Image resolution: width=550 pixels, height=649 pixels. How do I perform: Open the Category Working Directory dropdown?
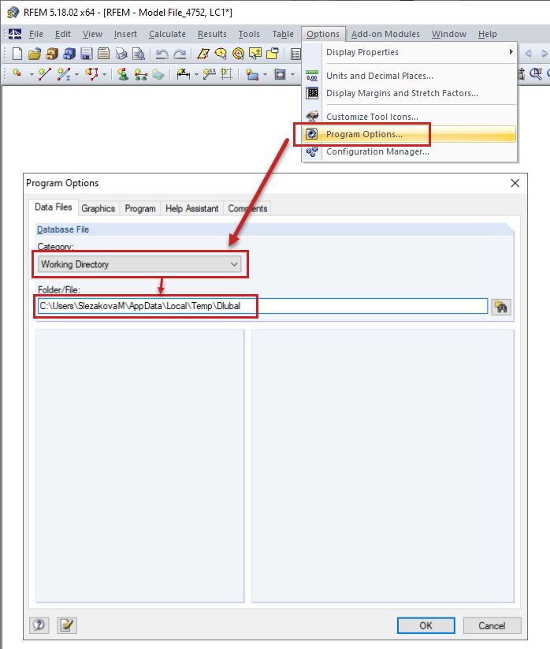tap(139, 264)
